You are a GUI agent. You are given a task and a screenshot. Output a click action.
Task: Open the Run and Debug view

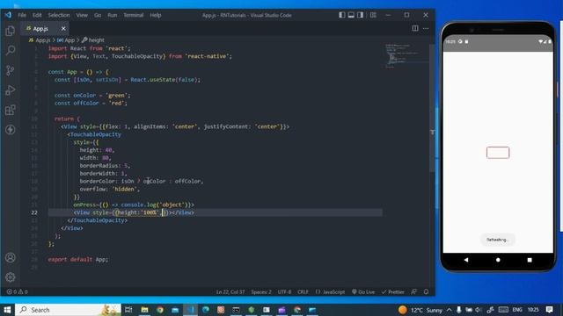tap(10, 90)
